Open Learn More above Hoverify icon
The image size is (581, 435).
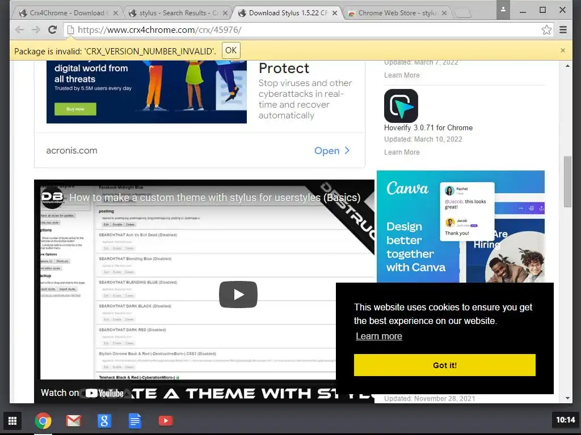pos(402,75)
